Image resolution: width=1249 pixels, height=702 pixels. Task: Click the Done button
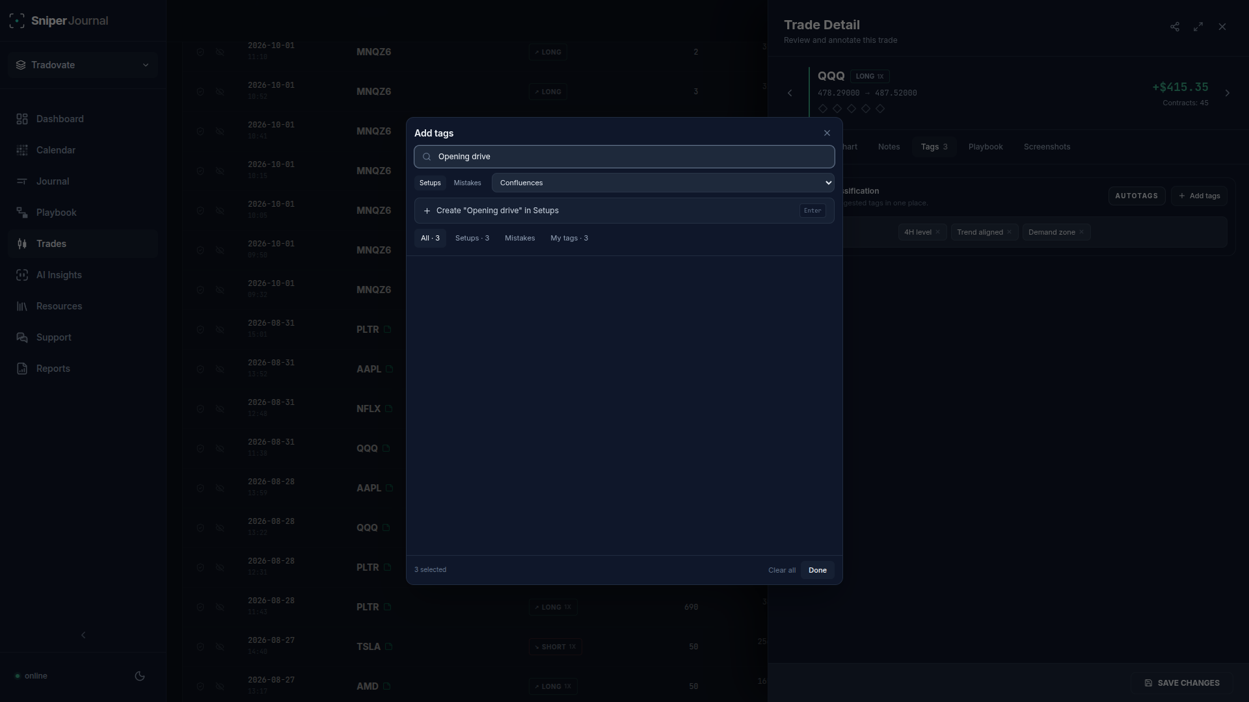click(x=818, y=570)
